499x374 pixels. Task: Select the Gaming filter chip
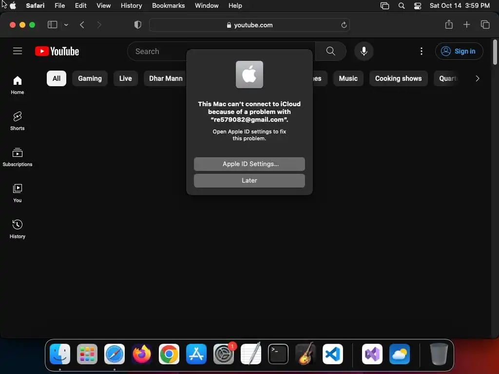[x=90, y=78]
